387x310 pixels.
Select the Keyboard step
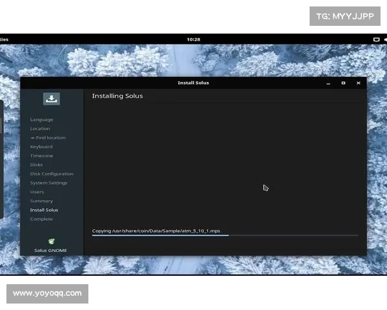point(41,147)
